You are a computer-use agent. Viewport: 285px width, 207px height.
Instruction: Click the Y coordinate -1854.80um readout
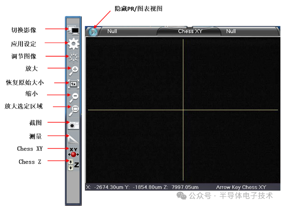click(x=144, y=187)
